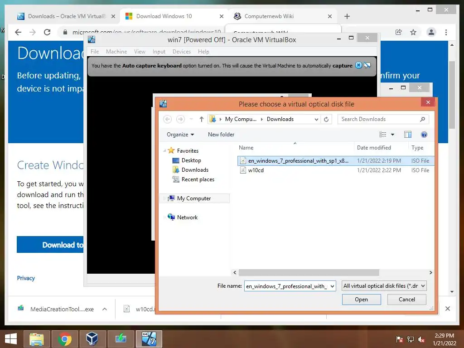The width and height of the screenshot is (464, 348).
Task: Go up one folder level in dialog
Action: tap(202, 119)
